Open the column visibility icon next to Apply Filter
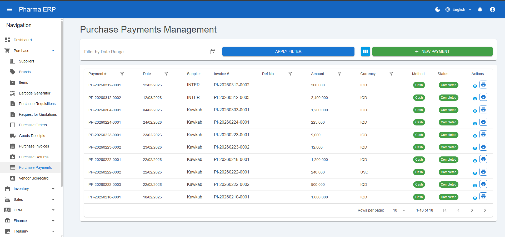This screenshot has width=505, height=237. pos(365,51)
